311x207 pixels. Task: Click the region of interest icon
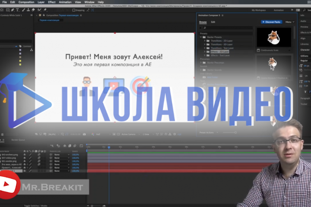point(114,134)
